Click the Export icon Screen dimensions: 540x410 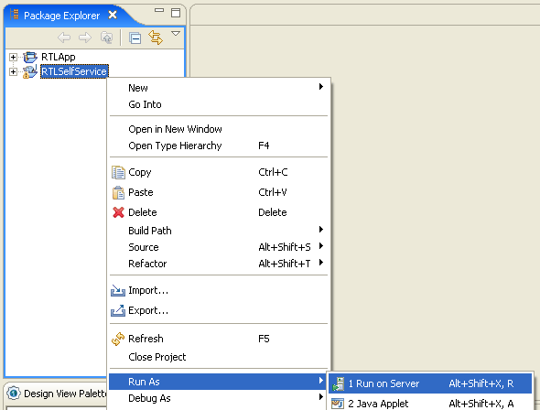[118, 310]
